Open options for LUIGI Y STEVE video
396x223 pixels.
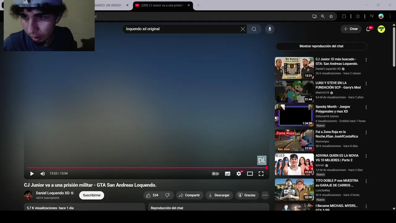pos(366,84)
